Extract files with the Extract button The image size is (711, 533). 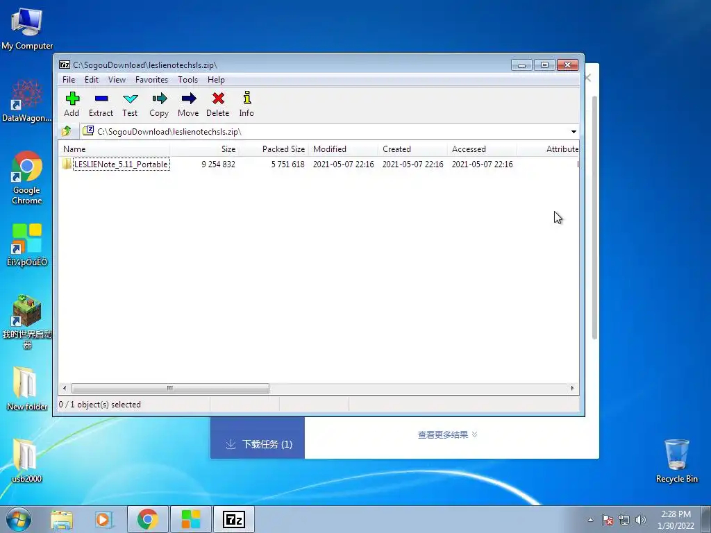coord(101,104)
